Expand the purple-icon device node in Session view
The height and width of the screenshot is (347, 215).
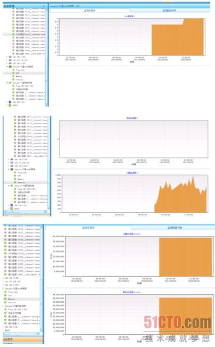click(x=9, y=205)
